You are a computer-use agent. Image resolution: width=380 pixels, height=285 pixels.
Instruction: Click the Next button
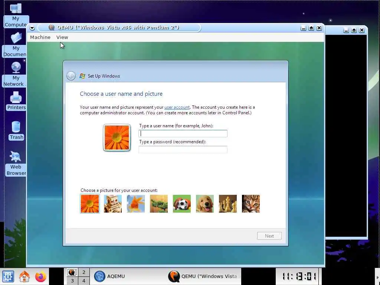(269, 236)
